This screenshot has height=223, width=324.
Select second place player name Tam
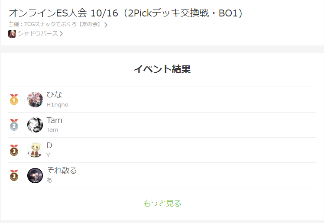point(54,120)
